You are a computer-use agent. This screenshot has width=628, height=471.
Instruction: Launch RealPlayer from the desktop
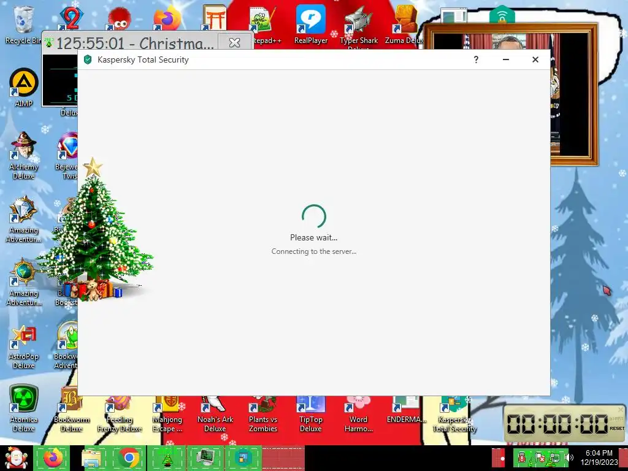point(311,25)
